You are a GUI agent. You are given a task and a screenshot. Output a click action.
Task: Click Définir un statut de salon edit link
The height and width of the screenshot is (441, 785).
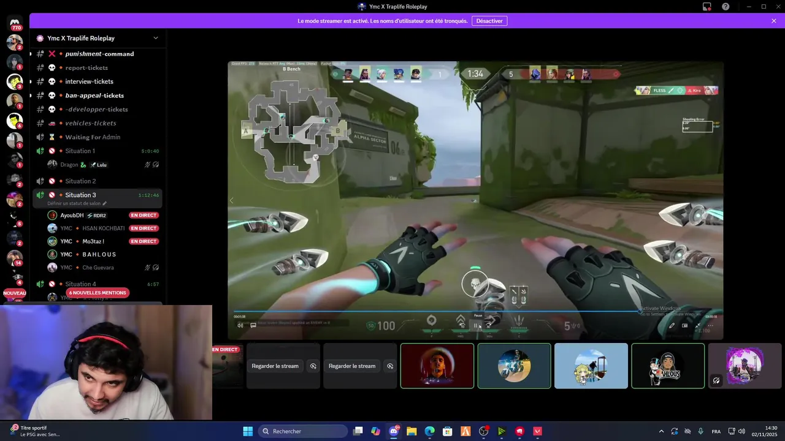[x=77, y=203]
